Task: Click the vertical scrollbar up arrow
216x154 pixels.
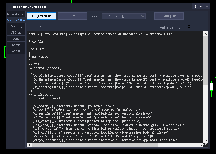Action: coord(205,34)
